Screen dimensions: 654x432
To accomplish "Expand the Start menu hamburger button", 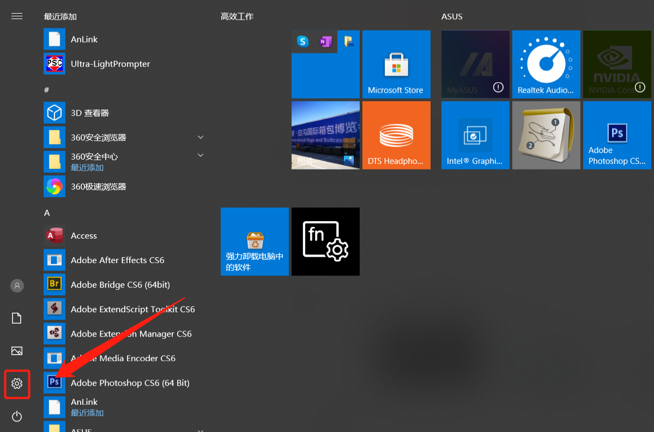I will [17, 16].
